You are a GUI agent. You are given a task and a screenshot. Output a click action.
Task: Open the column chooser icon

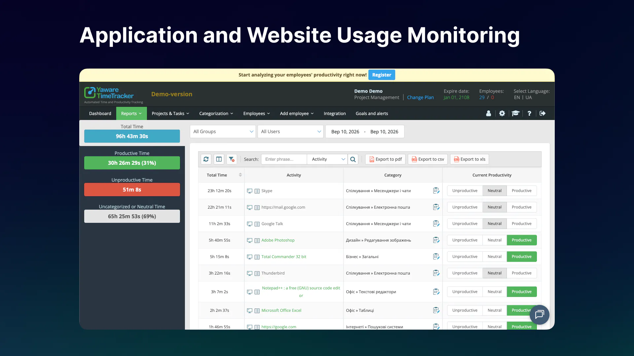(x=219, y=159)
